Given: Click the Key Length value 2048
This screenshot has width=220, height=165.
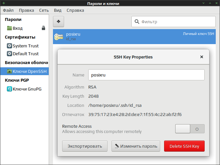Looking at the screenshot, I should click(x=93, y=96).
